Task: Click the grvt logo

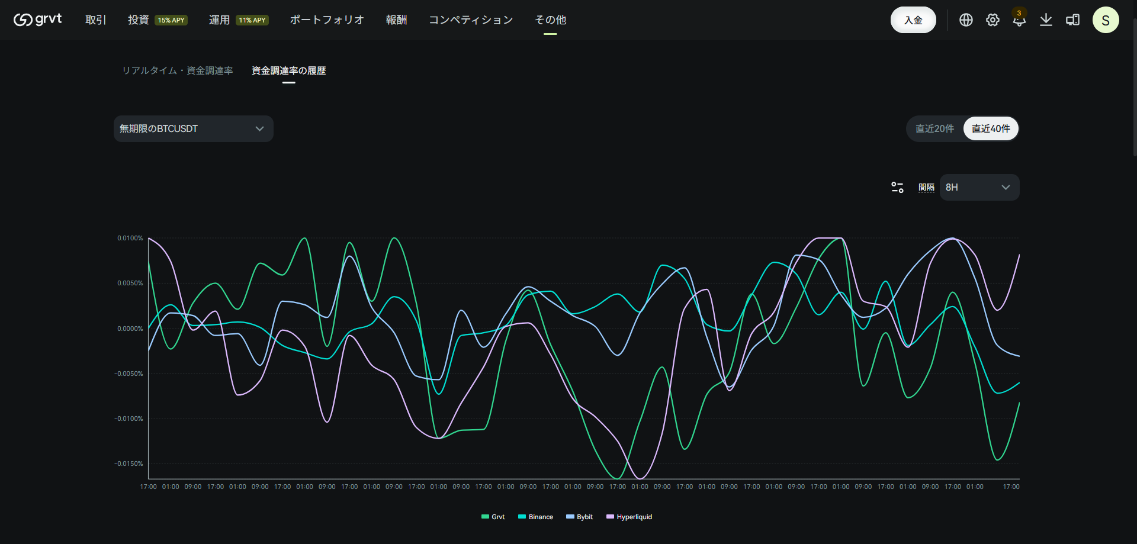Action: pos(38,20)
